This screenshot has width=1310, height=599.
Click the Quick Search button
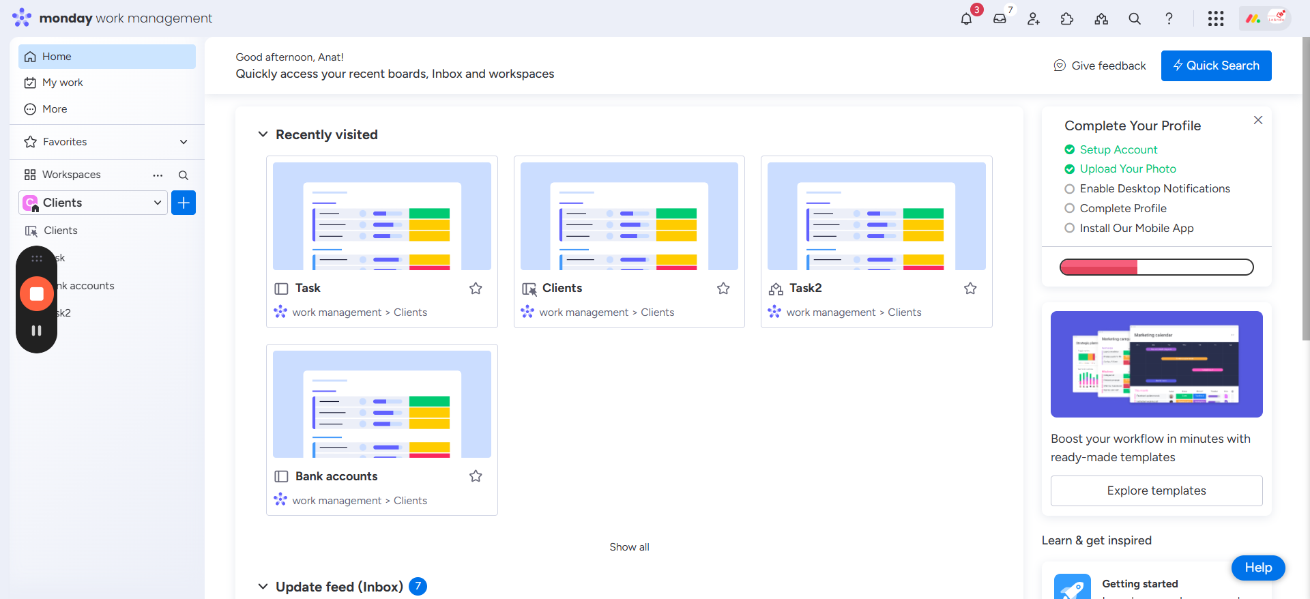click(x=1216, y=65)
